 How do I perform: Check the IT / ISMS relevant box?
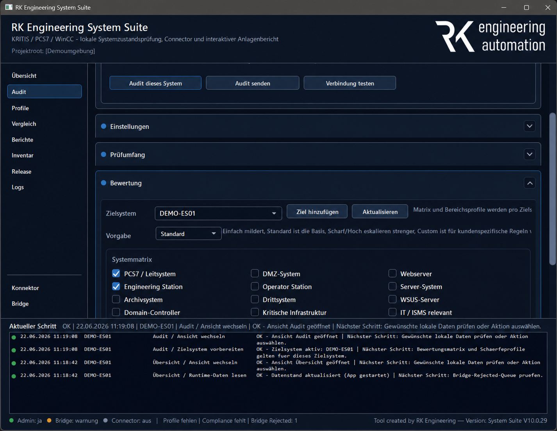coord(393,312)
